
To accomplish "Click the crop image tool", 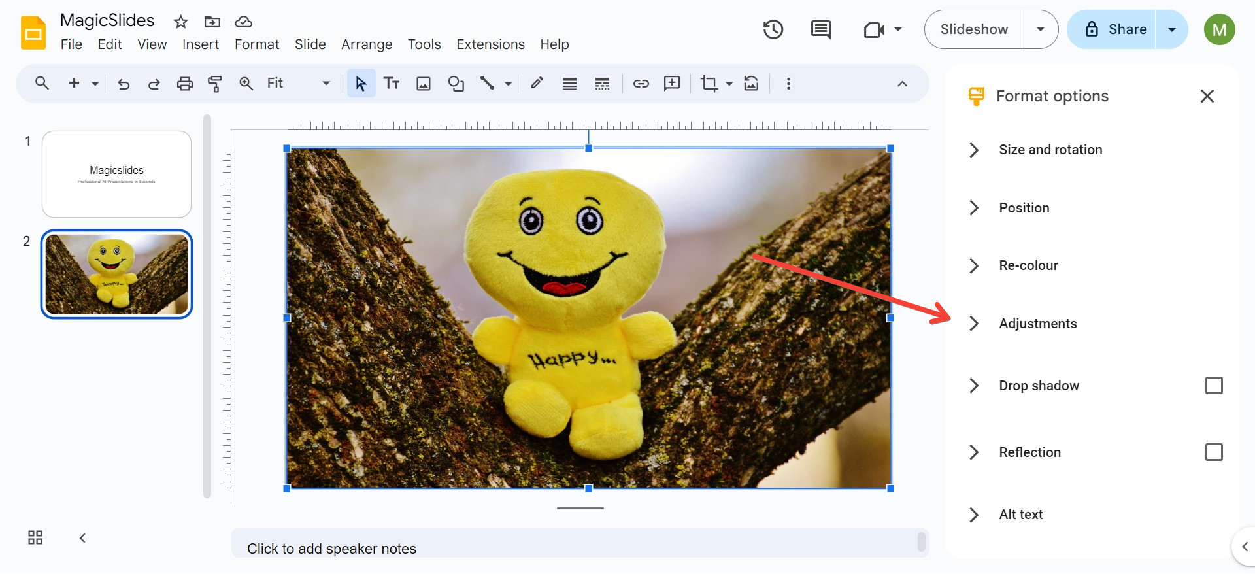I will point(709,84).
